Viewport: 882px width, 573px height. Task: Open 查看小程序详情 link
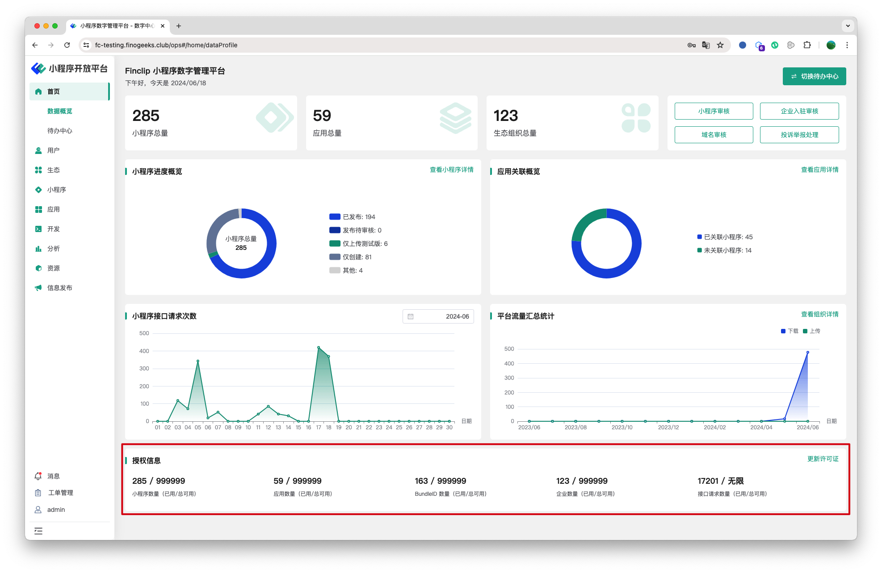[x=451, y=170]
